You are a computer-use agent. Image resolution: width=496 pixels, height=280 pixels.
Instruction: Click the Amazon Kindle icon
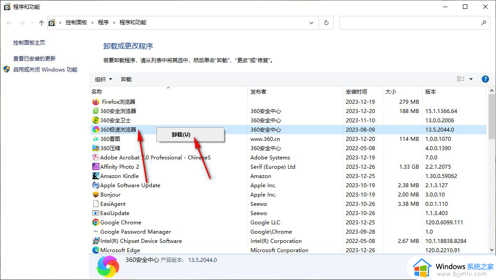[x=95, y=176]
